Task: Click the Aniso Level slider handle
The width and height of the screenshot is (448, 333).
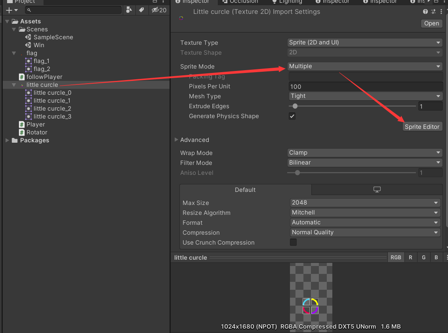Action: point(297,173)
